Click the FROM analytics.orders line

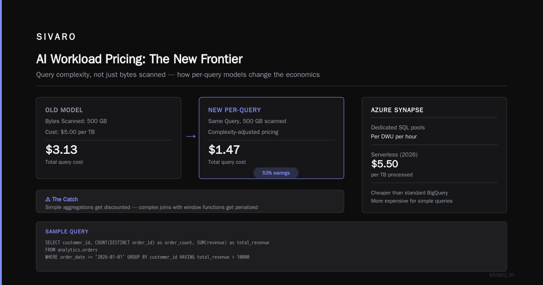pyautogui.click(x=71, y=250)
